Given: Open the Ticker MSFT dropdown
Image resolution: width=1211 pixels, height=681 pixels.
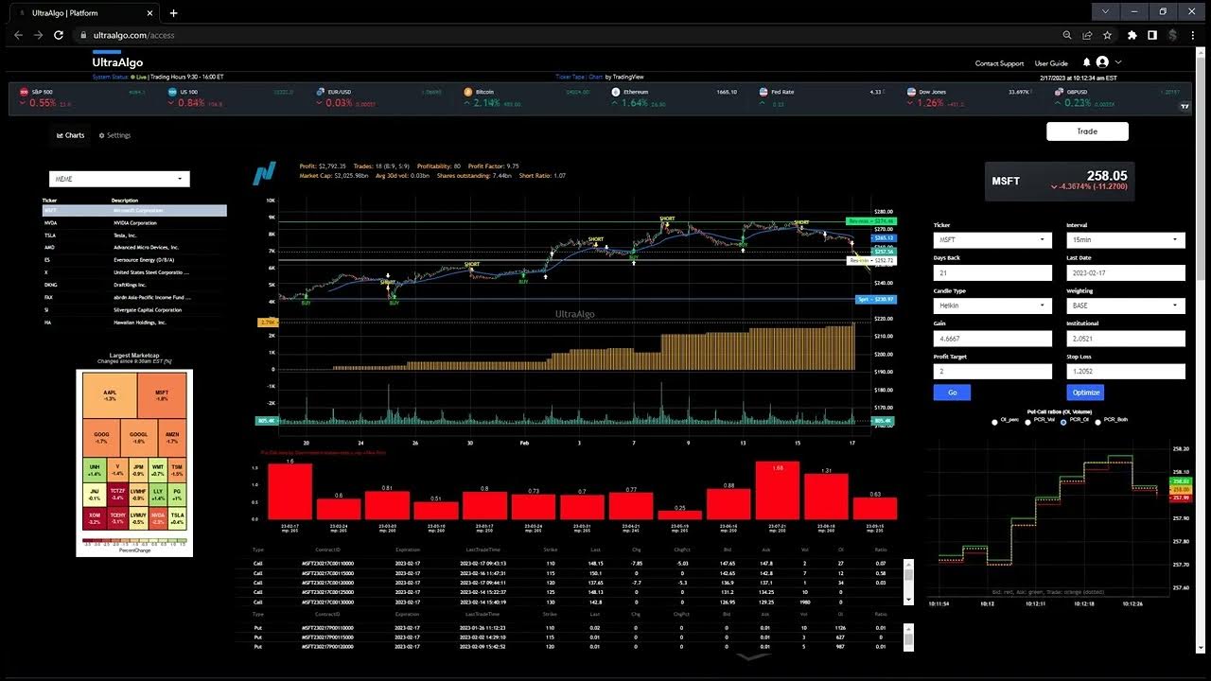Looking at the screenshot, I should point(992,240).
